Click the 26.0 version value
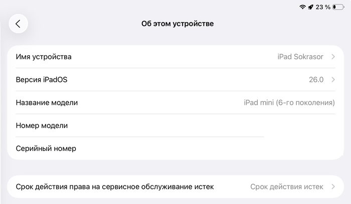Image resolution: width=351 pixels, height=204 pixels. [316, 80]
